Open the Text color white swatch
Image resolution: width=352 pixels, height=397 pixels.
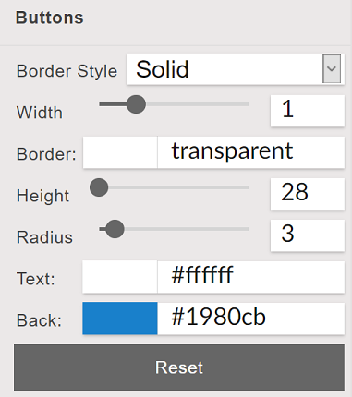click(120, 277)
